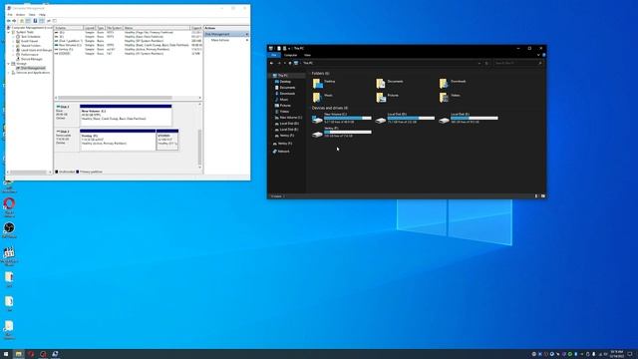Expand Explorer ribbon chevron
The width and height of the screenshot is (638, 359).
(x=538, y=55)
